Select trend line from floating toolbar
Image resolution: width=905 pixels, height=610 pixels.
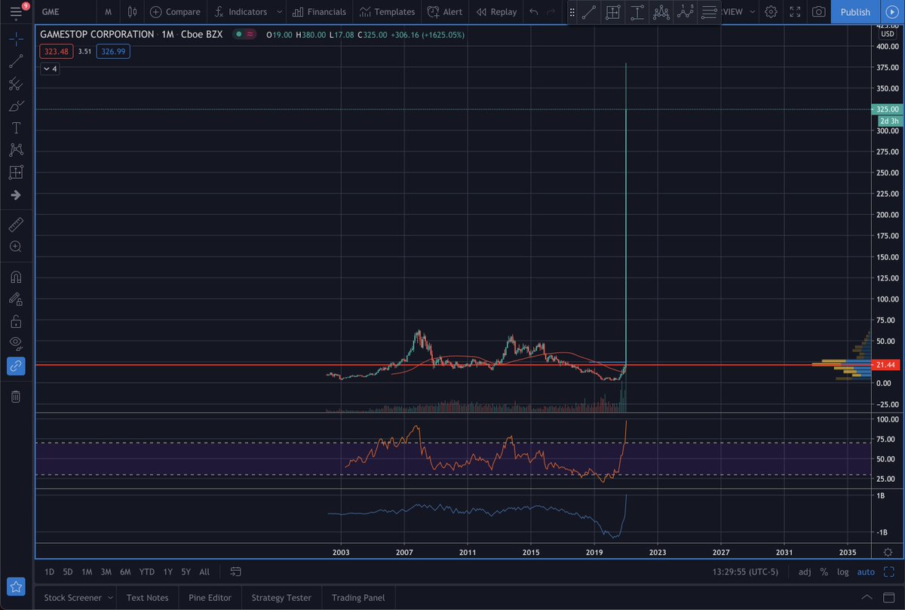pyautogui.click(x=589, y=12)
